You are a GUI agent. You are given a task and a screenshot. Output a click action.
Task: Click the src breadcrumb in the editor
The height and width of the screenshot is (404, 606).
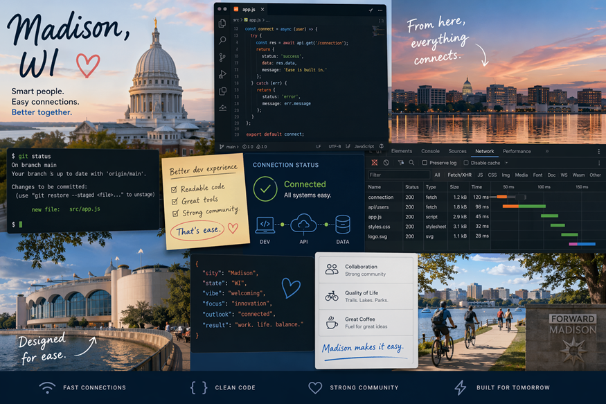(235, 19)
